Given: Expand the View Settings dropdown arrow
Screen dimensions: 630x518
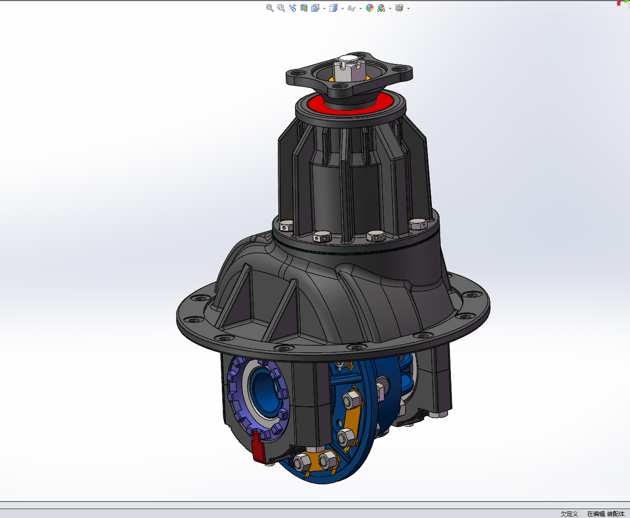Looking at the screenshot, I should (408, 8).
